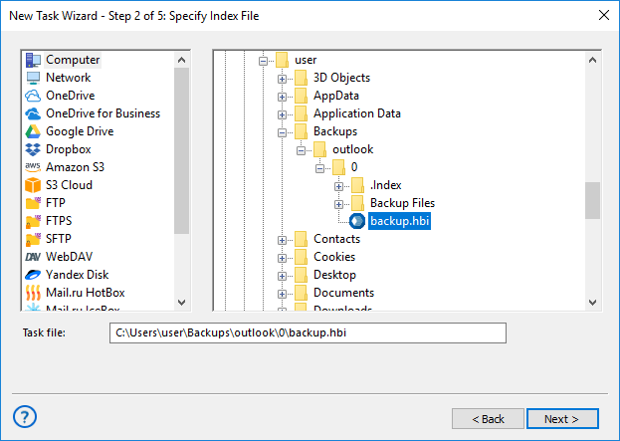Click the outlook folder icon
This screenshot has width=620, height=441.
tap(319, 149)
